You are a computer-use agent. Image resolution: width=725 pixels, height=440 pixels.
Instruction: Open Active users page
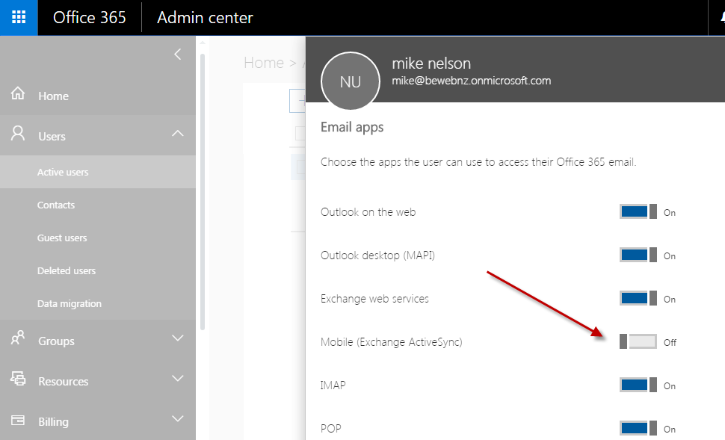point(98,172)
